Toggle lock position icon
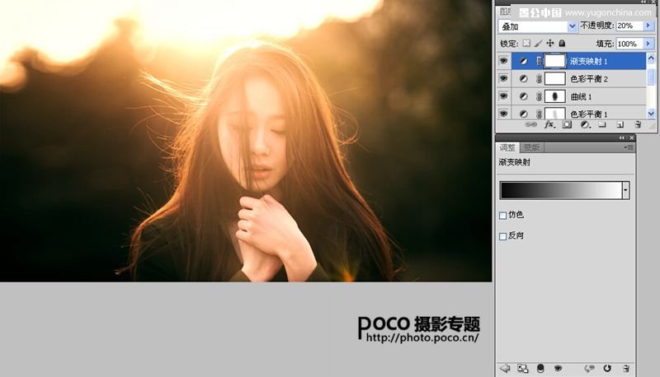The image size is (660, 377). pos(550,43)
